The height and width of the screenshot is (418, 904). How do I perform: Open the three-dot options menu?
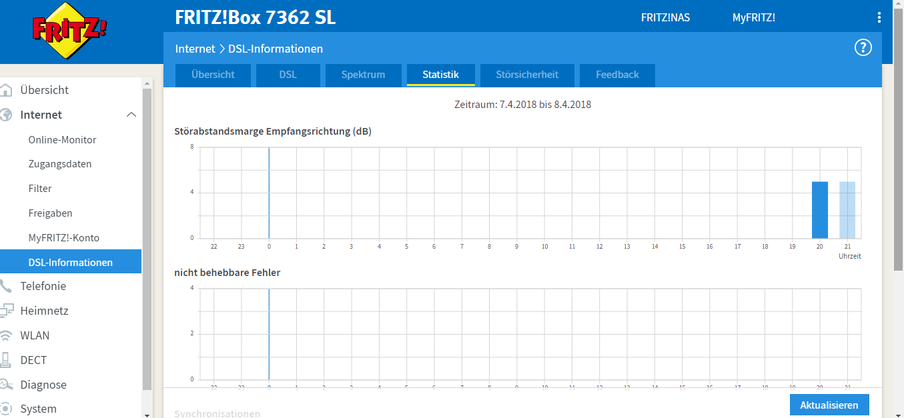879,17
